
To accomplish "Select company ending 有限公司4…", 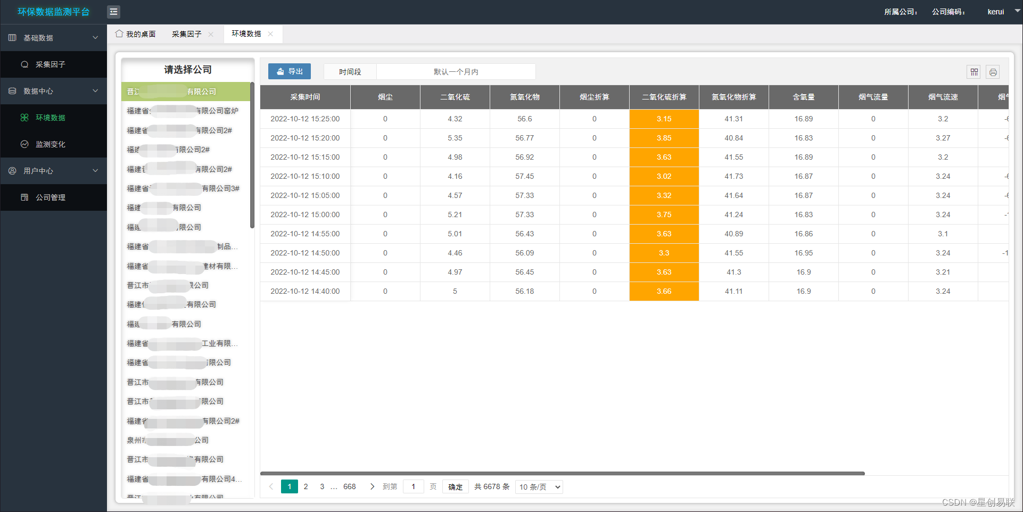I will click(x=185, y=479).
